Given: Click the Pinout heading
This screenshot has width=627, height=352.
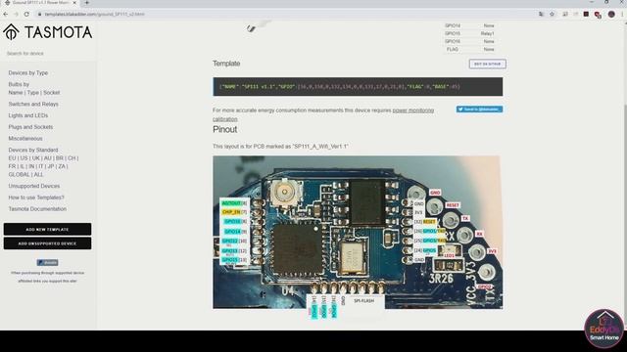Looking at the screenshot, I should (x=224, y=129).
